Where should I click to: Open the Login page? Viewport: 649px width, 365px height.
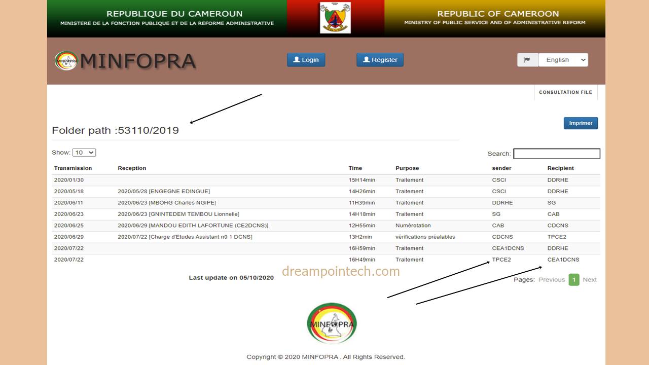pos(306,59)
